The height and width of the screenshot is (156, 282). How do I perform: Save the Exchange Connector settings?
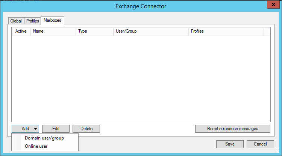[x=230, y=144]
